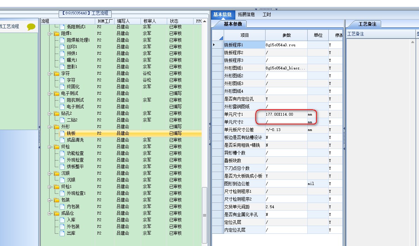Collapse the 阻焊1 tree node
The image size is (419, 246).
pyautogui.click(x=50, y=34)
